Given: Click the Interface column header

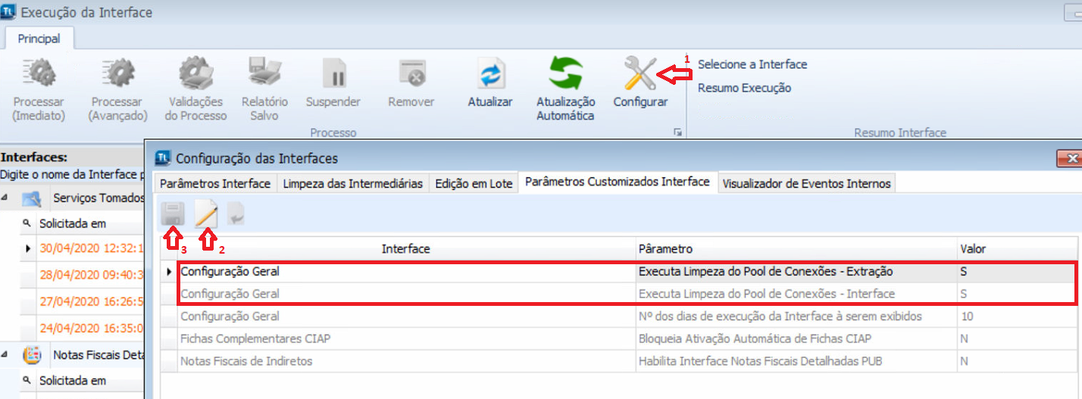Looking at the screenshot, I should click(x=406, y=249).
